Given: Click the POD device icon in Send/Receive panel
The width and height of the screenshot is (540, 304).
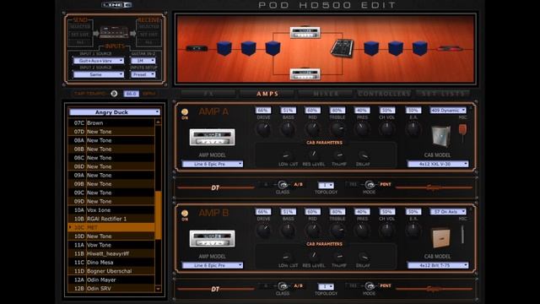Looking at the screenshot, I should (114, 32).
